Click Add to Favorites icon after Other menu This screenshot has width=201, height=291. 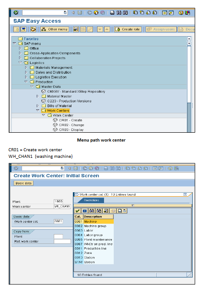pyautogui.click(x=76, y=30)
